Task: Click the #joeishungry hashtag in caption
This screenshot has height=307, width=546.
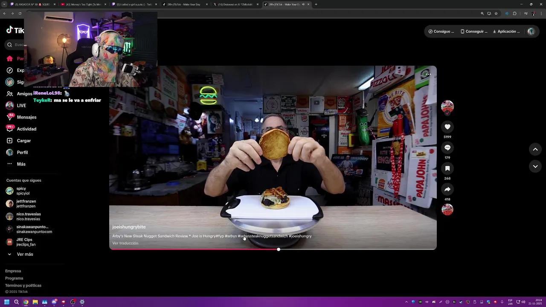Action: (x=300, y=236)
